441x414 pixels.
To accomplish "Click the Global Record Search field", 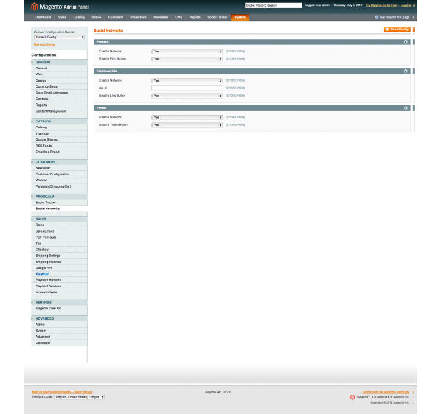I will point(273,5).
